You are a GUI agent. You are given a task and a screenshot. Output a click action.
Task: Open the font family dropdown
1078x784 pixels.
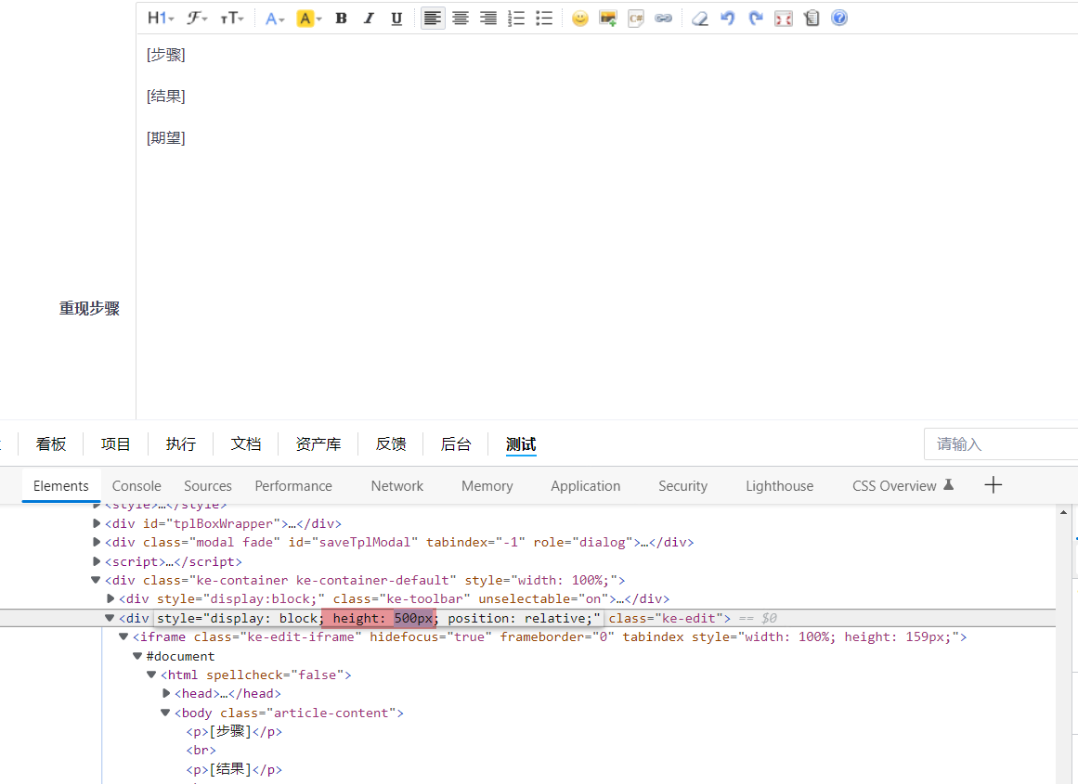[x=197, y=19]
